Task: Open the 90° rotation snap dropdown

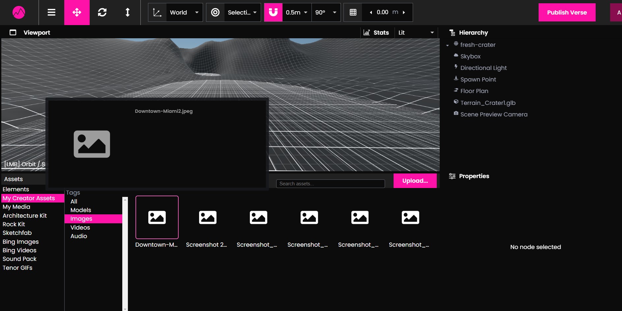Action: (326, 13)
